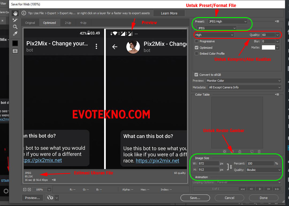Click the browser preview globe icon
289x206 pixels.
click(50, 198)
